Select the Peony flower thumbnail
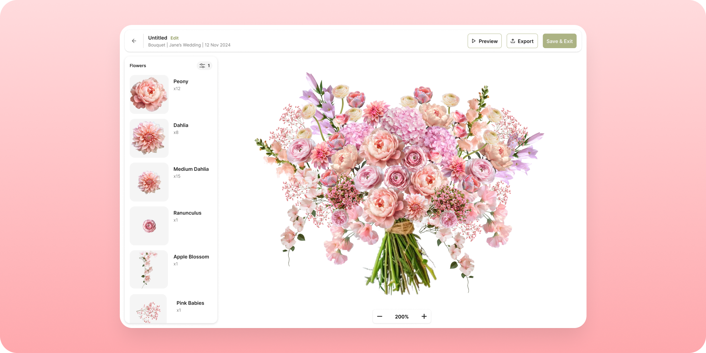Screen dimensions: 706x353 (149, 94)
